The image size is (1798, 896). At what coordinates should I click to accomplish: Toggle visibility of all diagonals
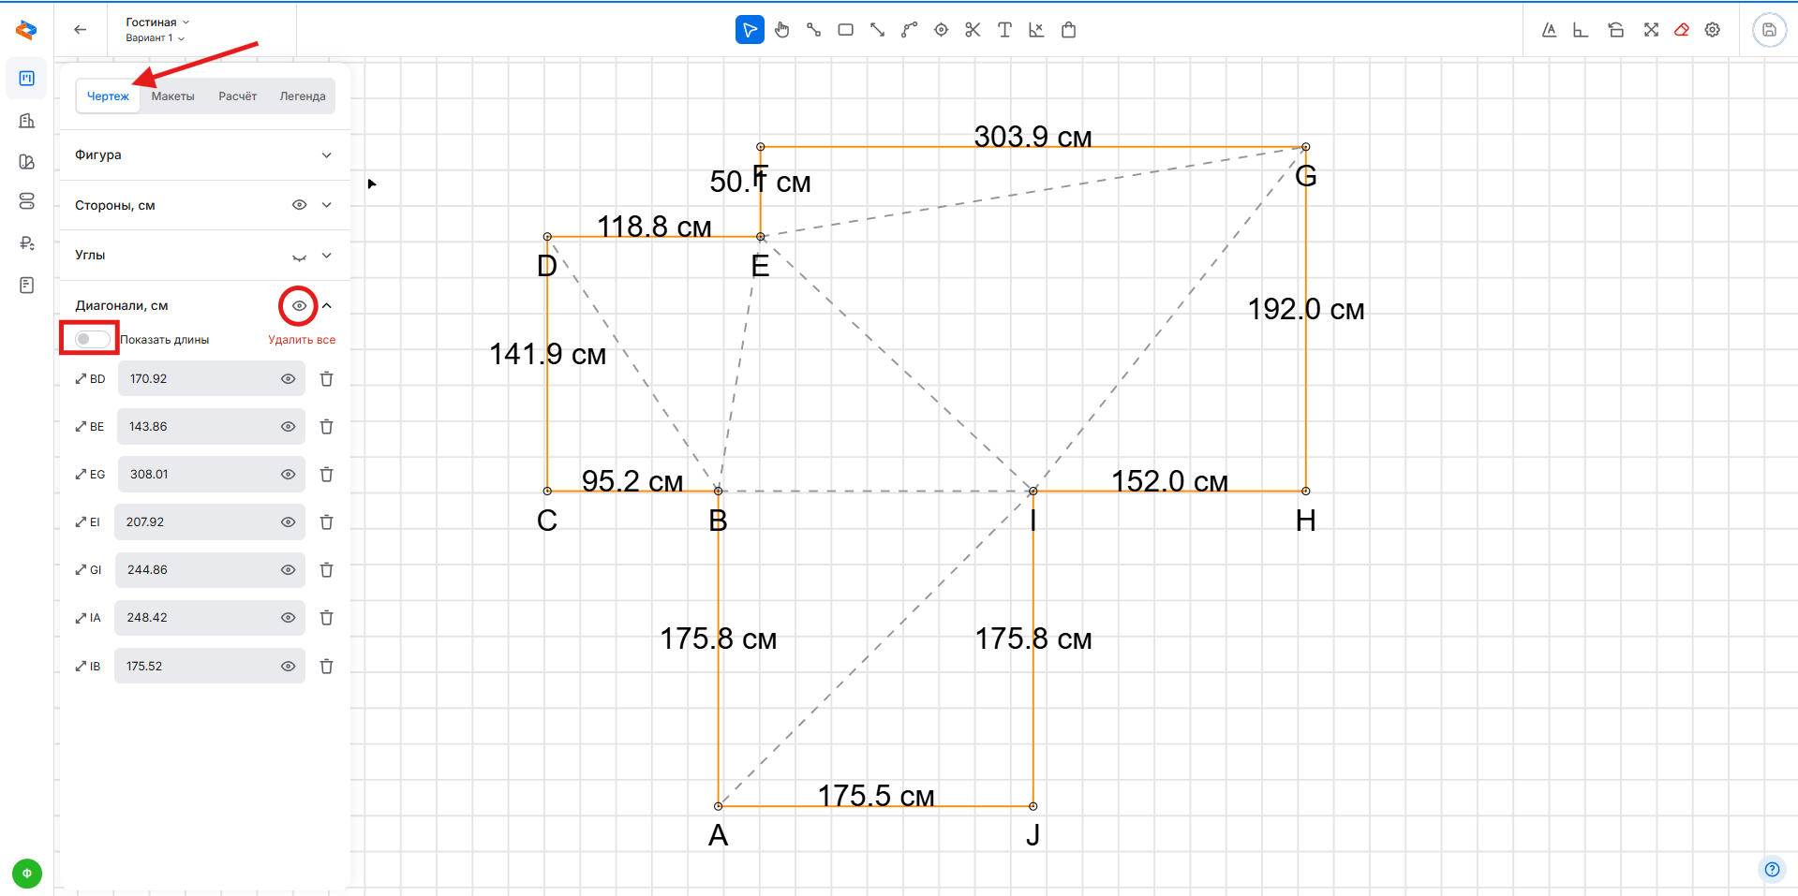coord(299,306)
